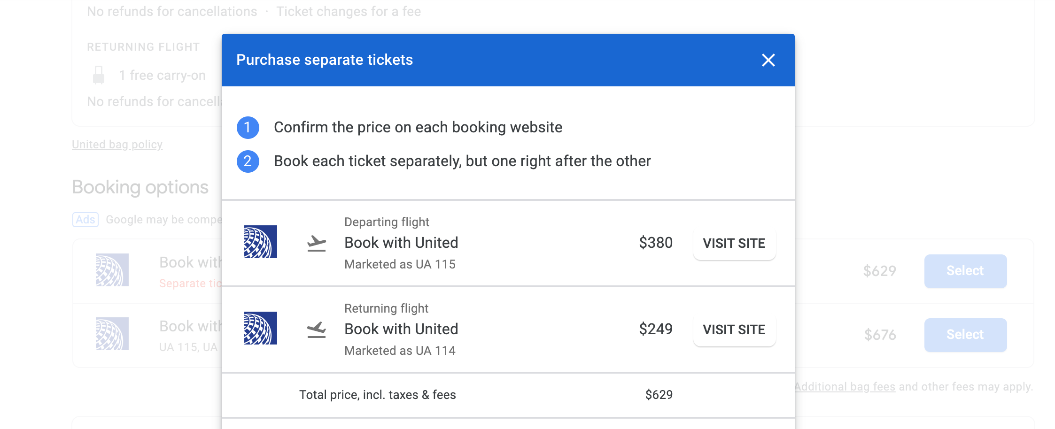Select the $629 booking option
The width and height of the screenshot is (1055, 429).
965,271
